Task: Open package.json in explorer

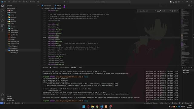Action: (x=14, y=46)
